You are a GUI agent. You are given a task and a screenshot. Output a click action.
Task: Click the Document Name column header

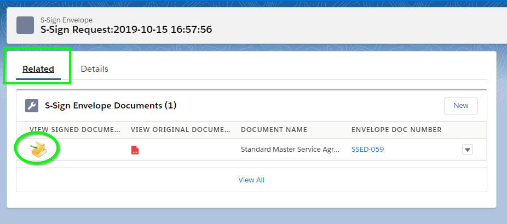274,130
